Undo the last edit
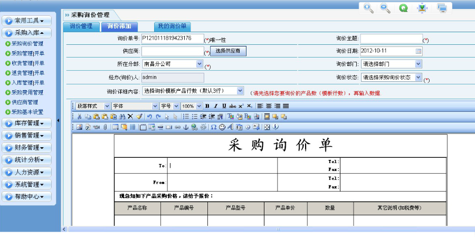Screen dimensions: 475x238 [149, 117]
